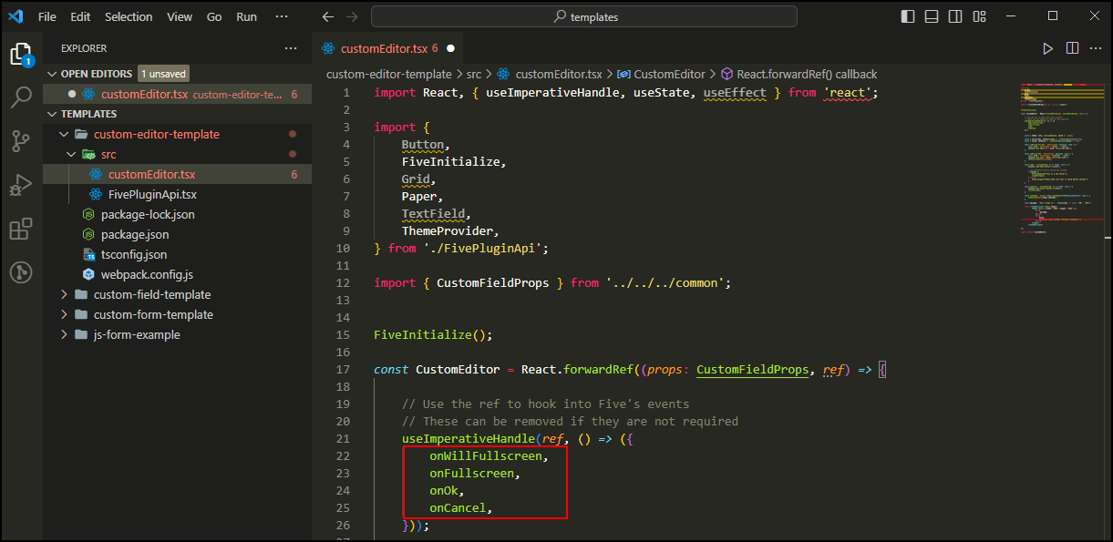1113x542 pixels.
Task: Open the Run and Debug view
Action: click(21, 185)
